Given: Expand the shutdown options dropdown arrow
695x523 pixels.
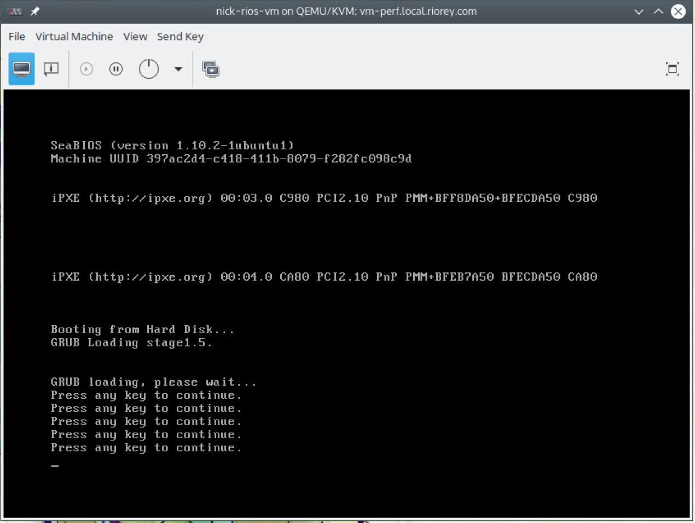Looking at the screenshot, I should (x=178, y=69).
